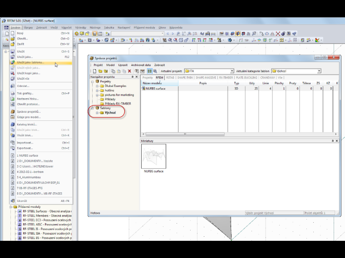Choose Uložit jako šablonu from the Soubor menu
The width and height of the screenshot is (345, 258).
[x=41, y=62]
